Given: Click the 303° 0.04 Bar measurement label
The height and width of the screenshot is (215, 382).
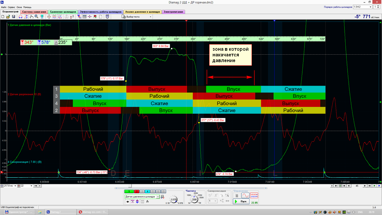Looking at the screenshot, I should pyautogui.click(x=161, y=46).
